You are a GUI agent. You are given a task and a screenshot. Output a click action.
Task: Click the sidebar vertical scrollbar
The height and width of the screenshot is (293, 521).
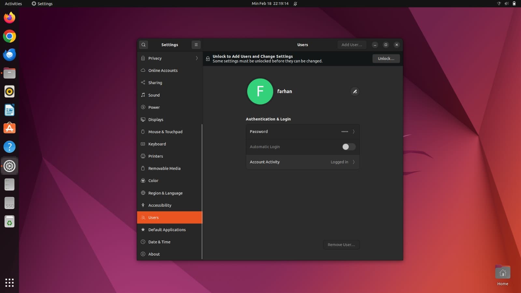pos(202,191)
